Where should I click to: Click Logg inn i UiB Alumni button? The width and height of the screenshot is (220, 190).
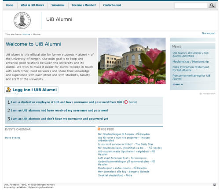click(31, 90)
